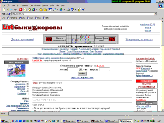The height and width of the screenshot is (123, 164).
Task: Go forward with the right arrow icon
Action: tap(15, 10)
